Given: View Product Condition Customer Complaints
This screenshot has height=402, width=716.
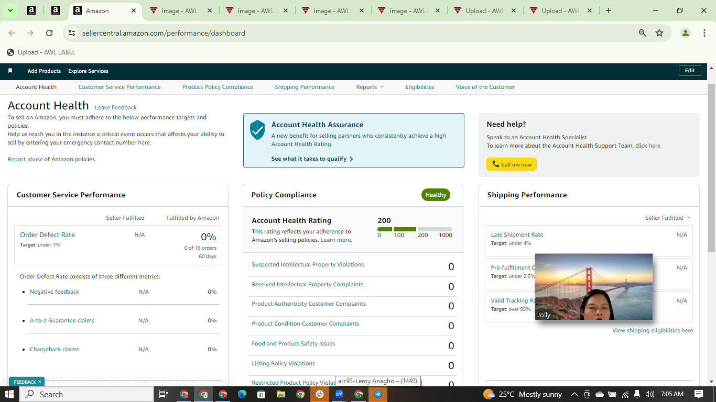Looking at the screenshot, I should 306,323.
